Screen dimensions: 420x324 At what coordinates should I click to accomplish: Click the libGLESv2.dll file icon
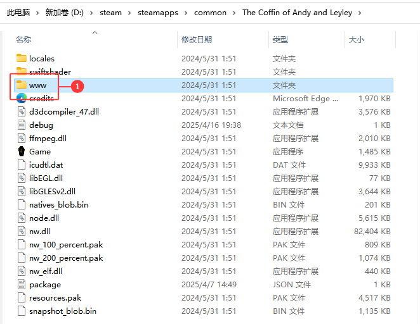coord(22,191)
